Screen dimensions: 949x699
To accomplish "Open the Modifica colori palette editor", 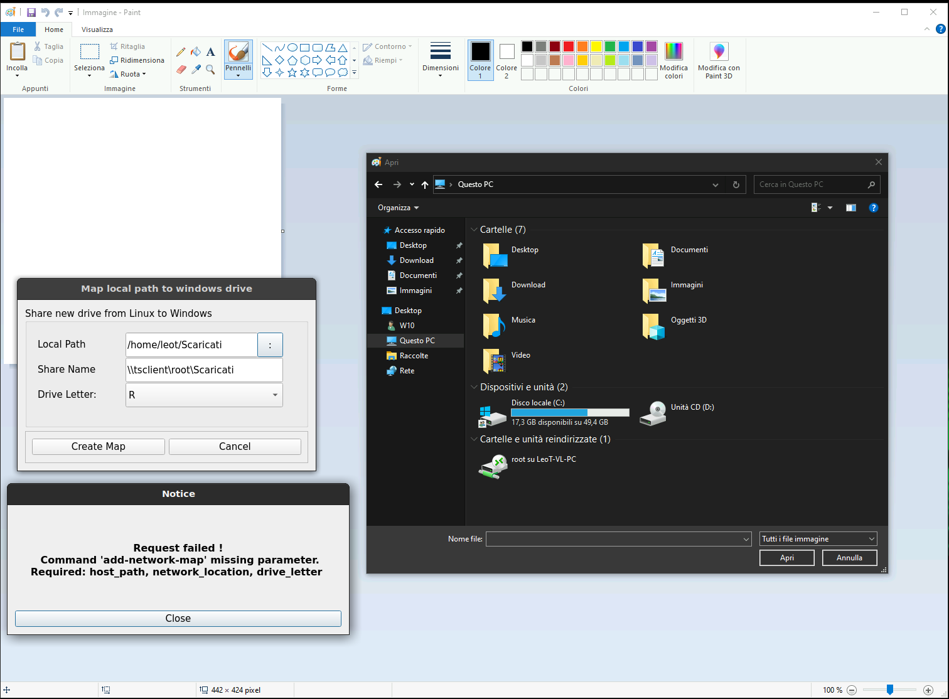I will coord(673,60).
